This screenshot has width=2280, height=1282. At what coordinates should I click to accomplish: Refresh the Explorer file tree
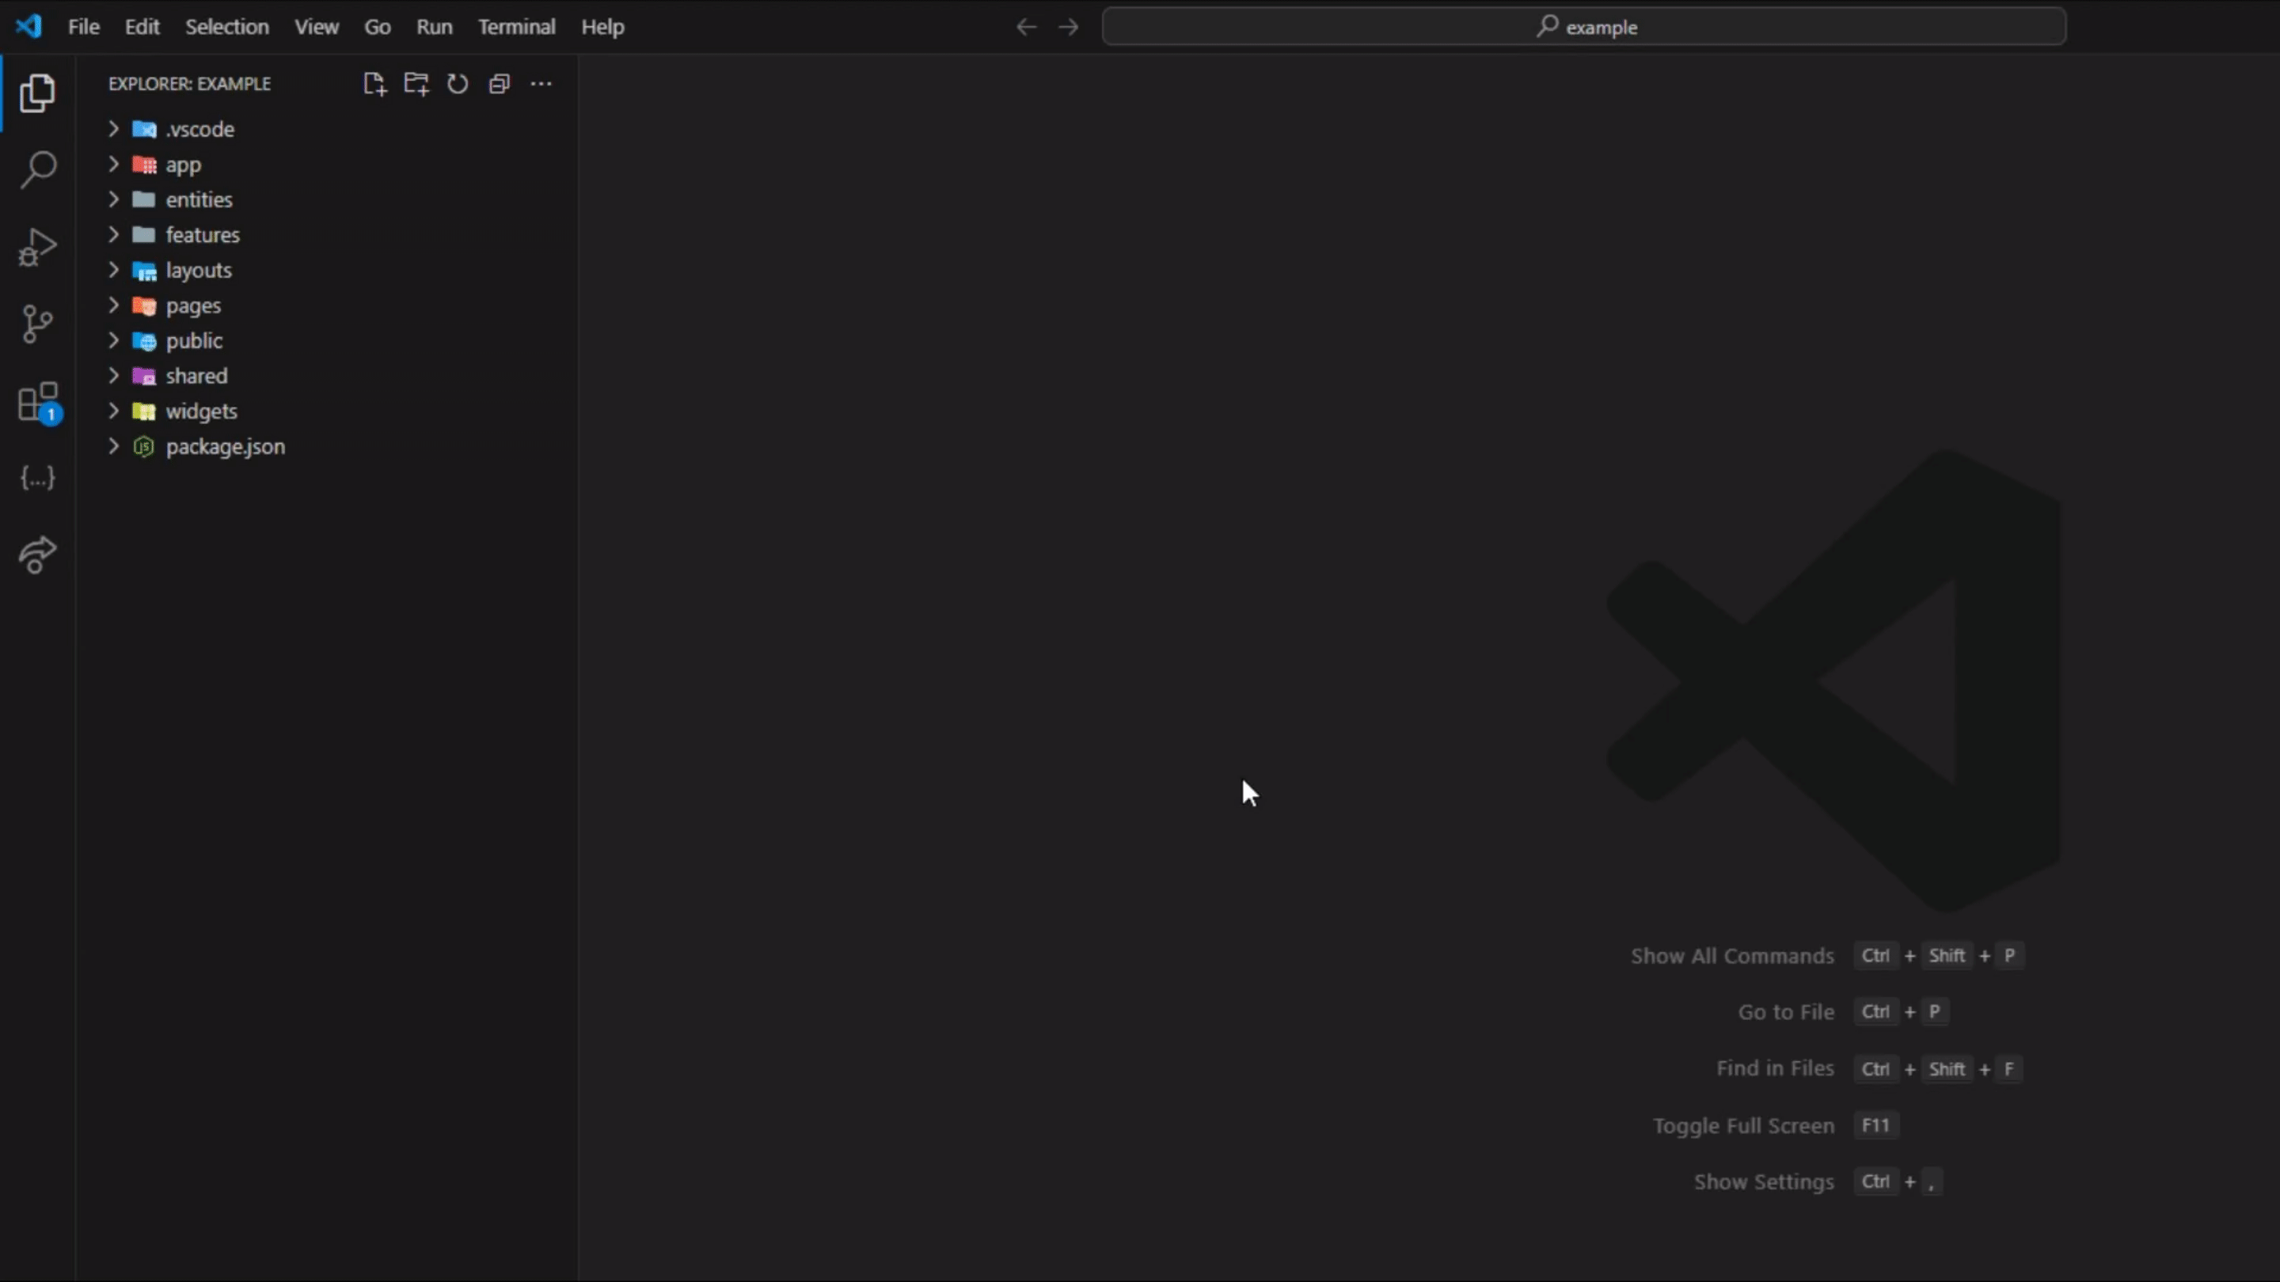458,84
